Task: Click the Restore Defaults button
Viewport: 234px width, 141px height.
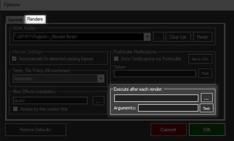Action: click(35, 130)
